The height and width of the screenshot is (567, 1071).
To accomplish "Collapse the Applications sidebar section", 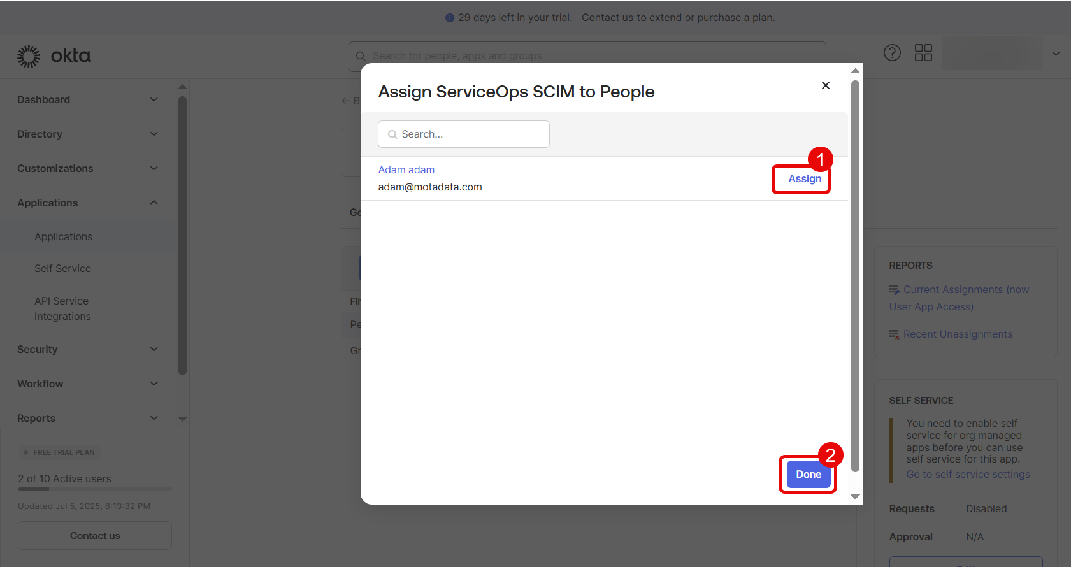I will [154, 203].
